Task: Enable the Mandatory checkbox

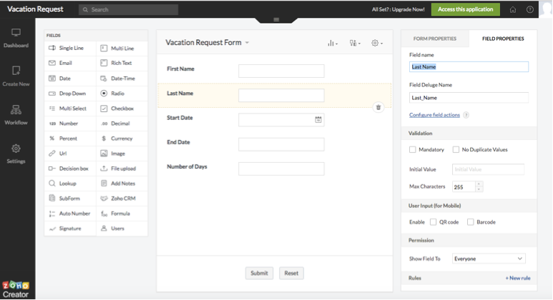Action: click(x=413, y=150)
